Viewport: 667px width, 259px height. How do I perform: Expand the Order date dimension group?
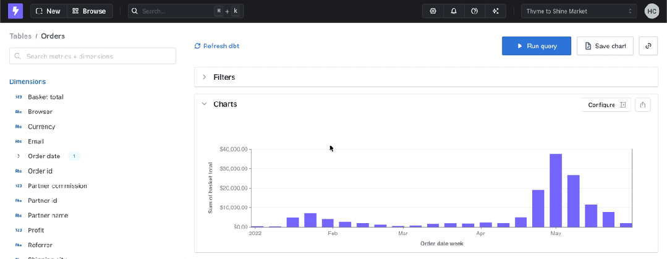coord(19,156)
